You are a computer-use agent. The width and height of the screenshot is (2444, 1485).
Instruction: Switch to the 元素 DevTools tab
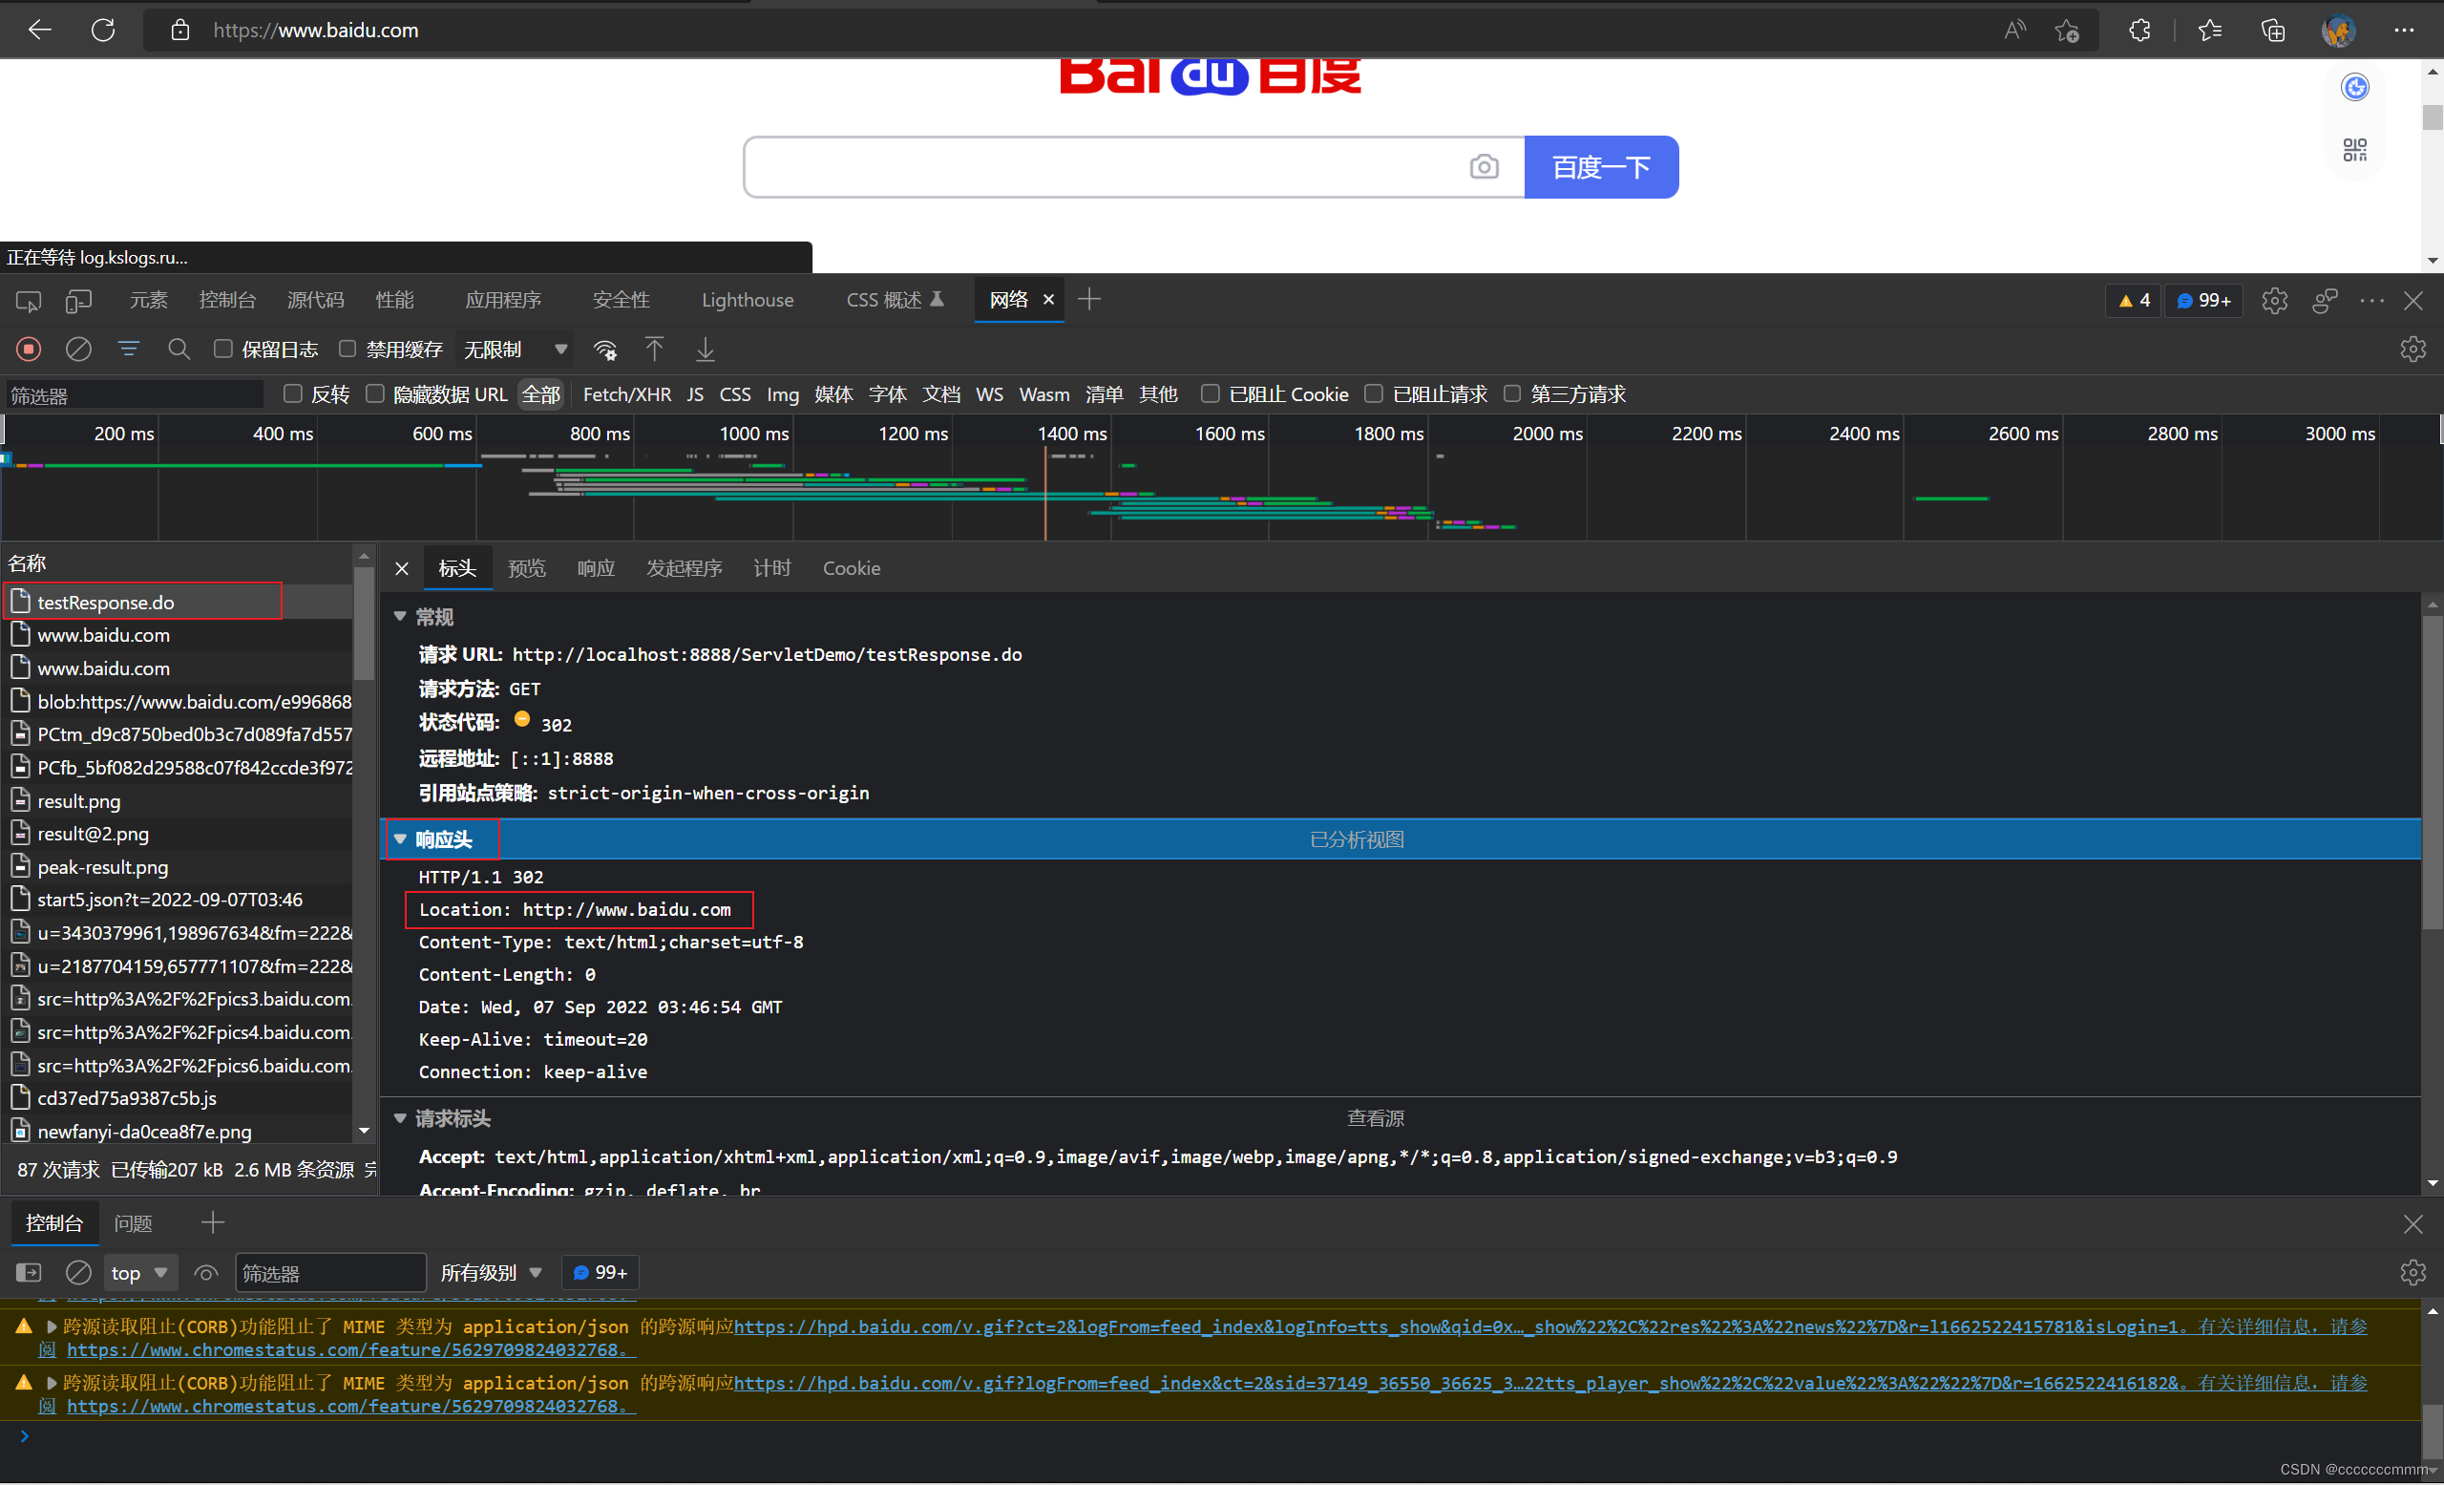tap(149, 301)
